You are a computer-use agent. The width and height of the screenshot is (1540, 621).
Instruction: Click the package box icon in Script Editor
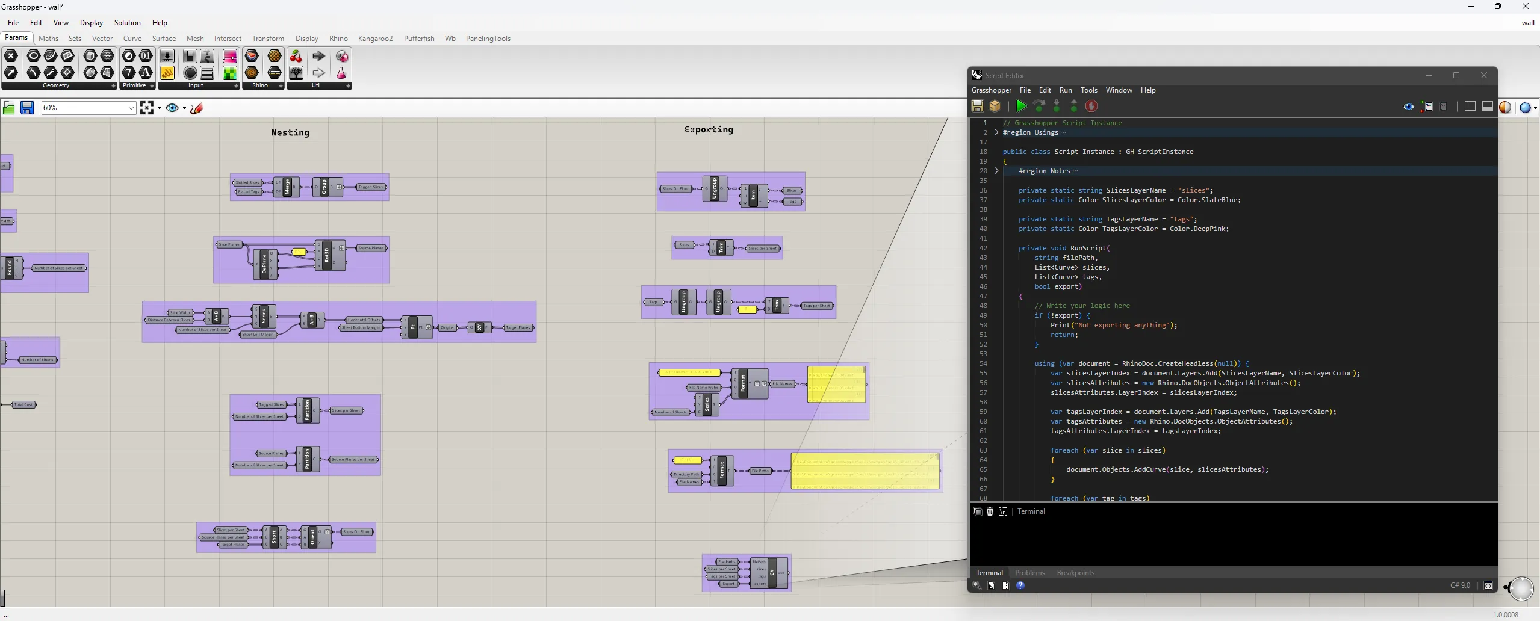tap(995, 107)
